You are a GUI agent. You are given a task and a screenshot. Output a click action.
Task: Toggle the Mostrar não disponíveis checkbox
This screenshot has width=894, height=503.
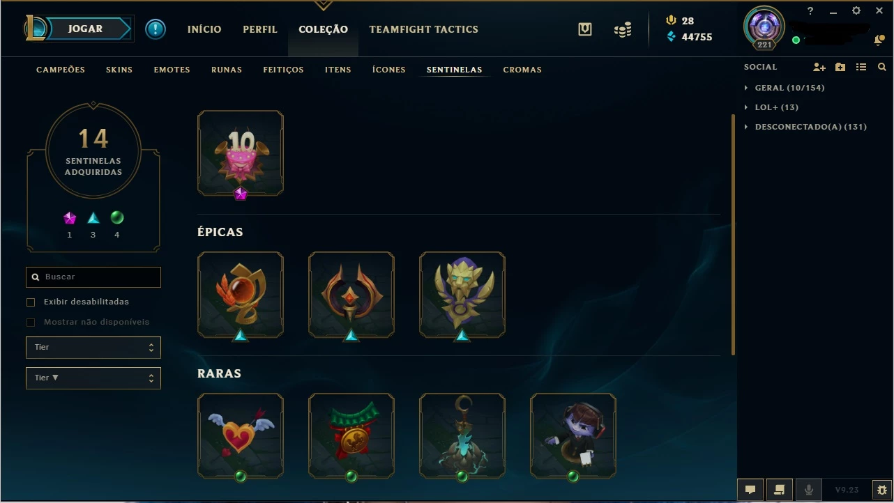point(31,323)
